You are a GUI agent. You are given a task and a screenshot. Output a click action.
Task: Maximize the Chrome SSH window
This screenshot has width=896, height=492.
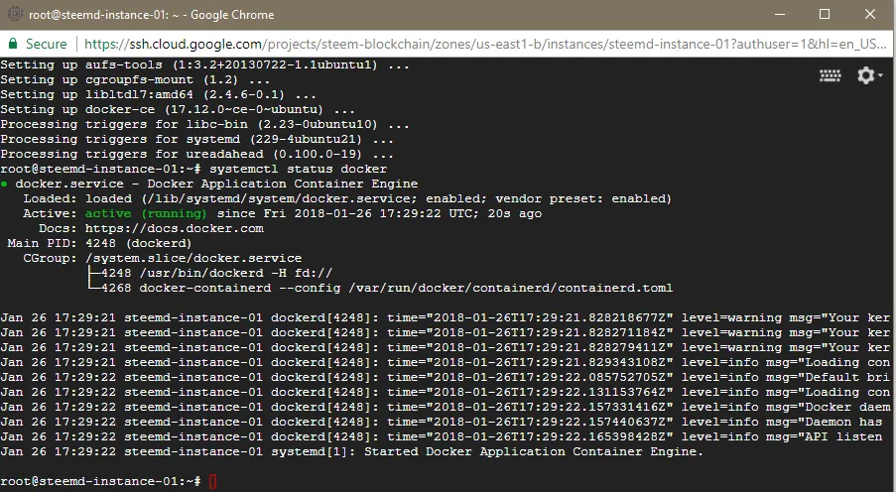coord(825,14)
